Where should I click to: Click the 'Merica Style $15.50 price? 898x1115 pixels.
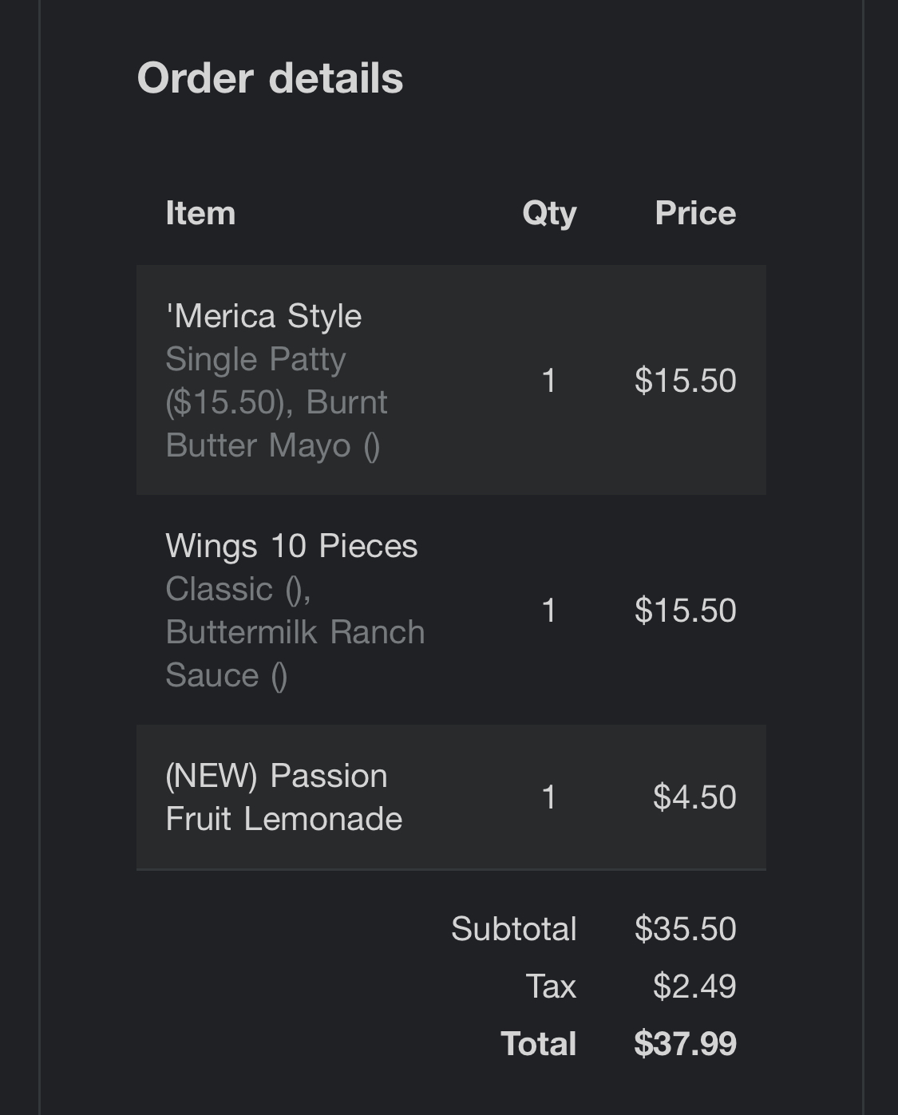(685, 380)
